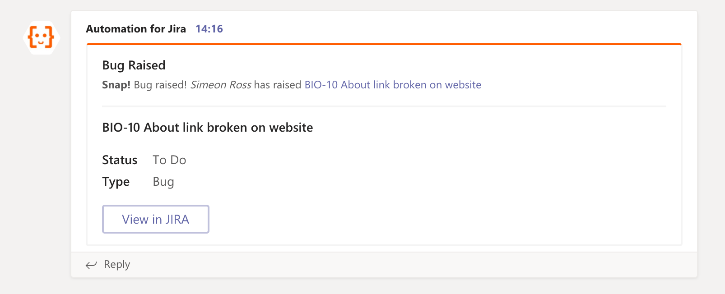Click the To Do status value
The width and height of the screenshot is (725, 294).
[x=169, y=160]
